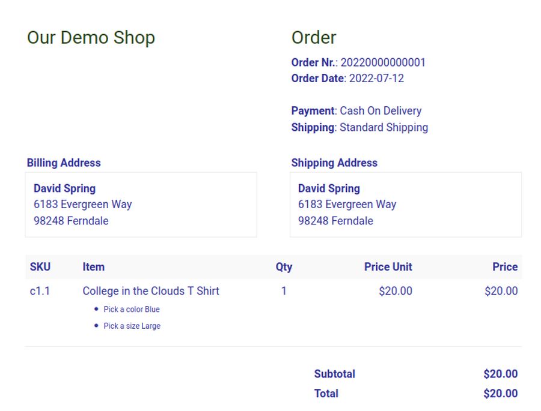Click the Pick a color Blue option
Screen dimensions: 541x411
click(x=131, y=310)
